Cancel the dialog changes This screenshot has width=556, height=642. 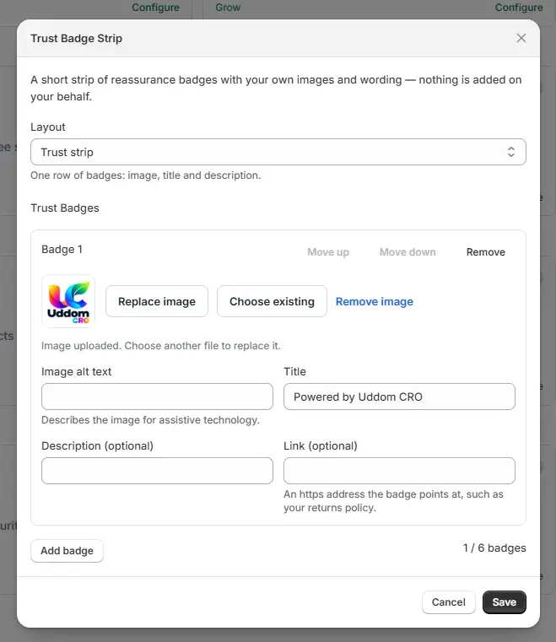point(448,602)
